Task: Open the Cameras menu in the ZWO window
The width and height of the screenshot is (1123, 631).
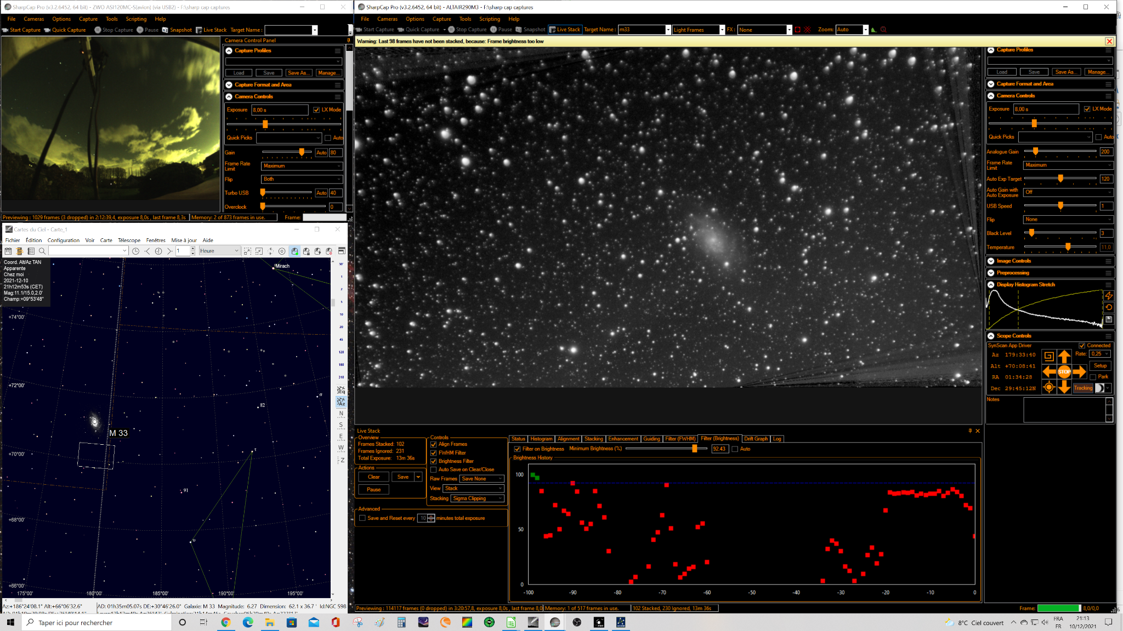Action: 33,19
